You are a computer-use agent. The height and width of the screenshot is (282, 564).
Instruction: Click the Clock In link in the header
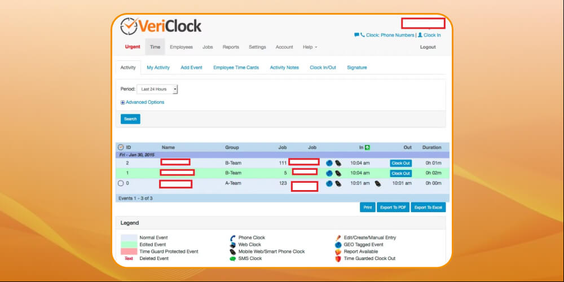coord(432,35)
